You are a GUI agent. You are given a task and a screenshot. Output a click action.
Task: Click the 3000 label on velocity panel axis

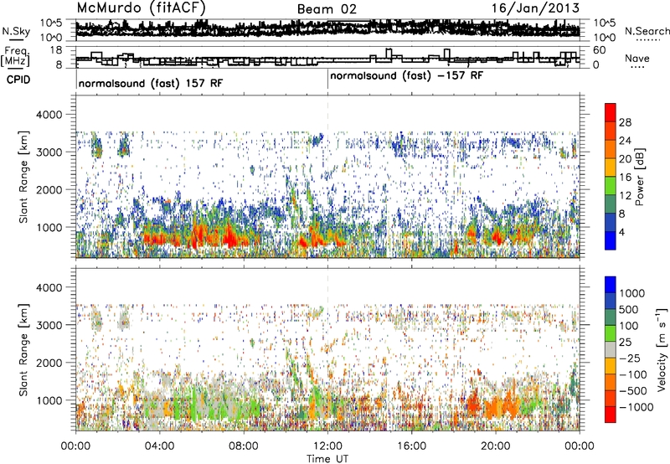49,325
